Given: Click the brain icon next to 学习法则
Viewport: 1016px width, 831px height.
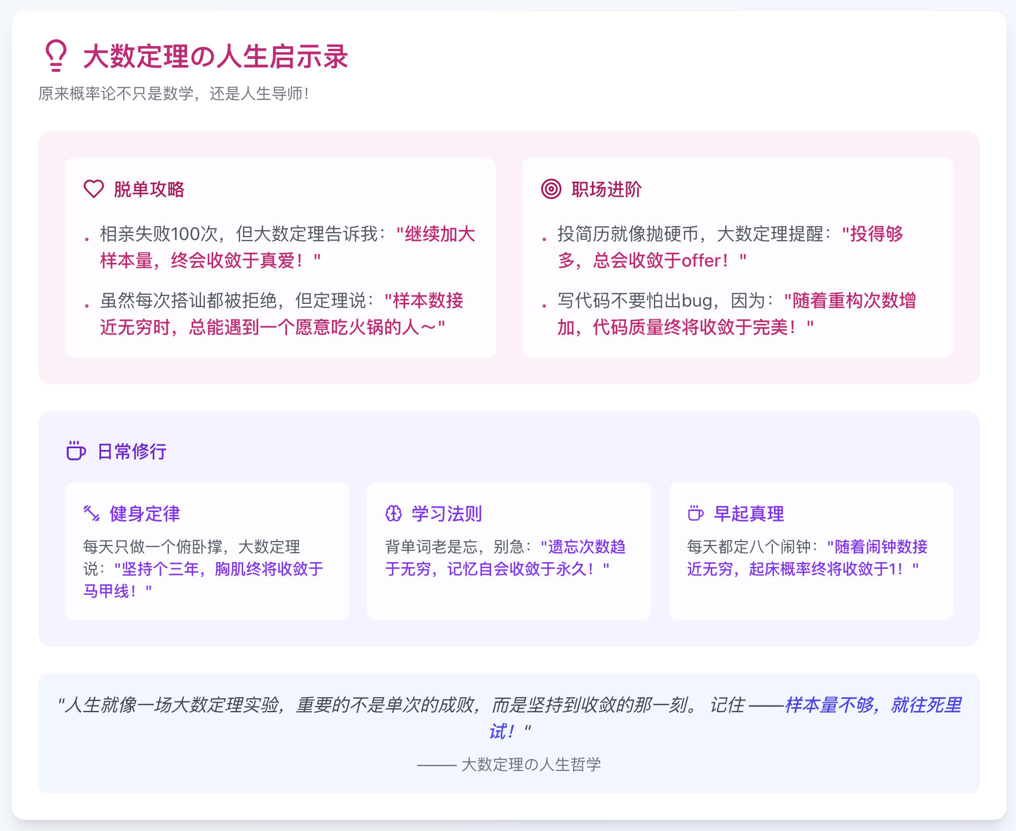Looking at the screenshot, I should tap(394, 513).
